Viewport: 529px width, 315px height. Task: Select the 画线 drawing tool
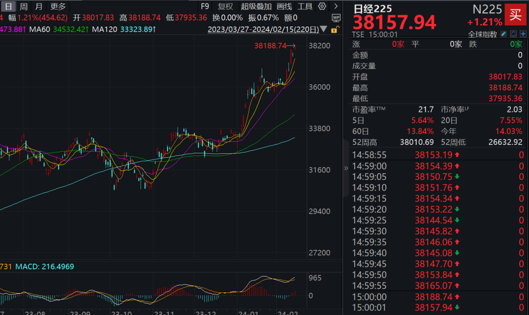click(285, 6)
